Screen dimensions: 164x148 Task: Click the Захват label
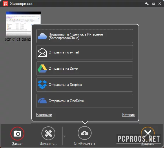(x=17, y=144)
